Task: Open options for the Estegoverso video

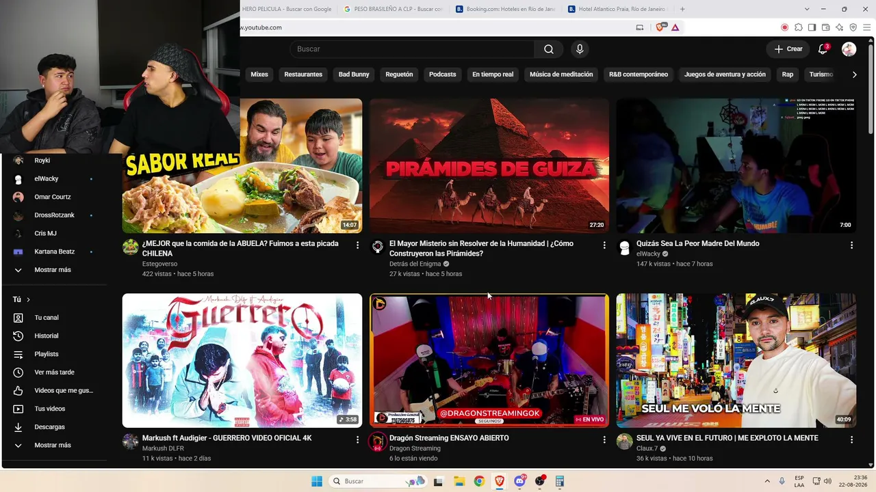Action: [x=357, y=245]
